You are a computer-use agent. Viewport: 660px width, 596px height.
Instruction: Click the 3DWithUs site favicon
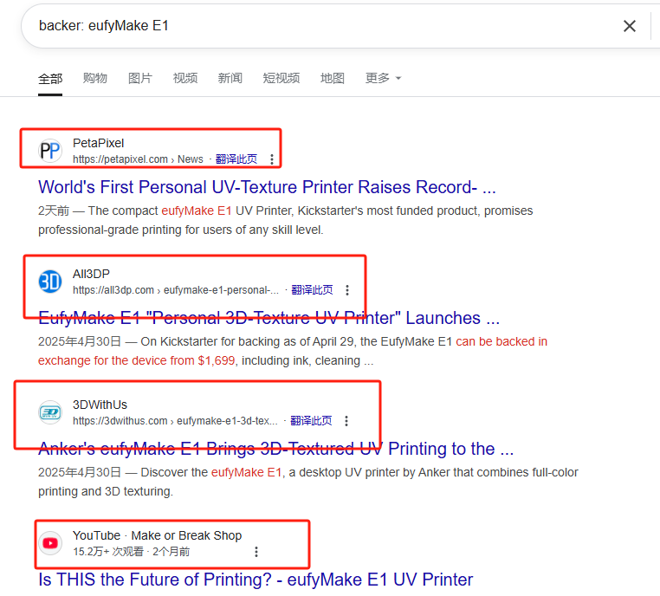point(50,412)
